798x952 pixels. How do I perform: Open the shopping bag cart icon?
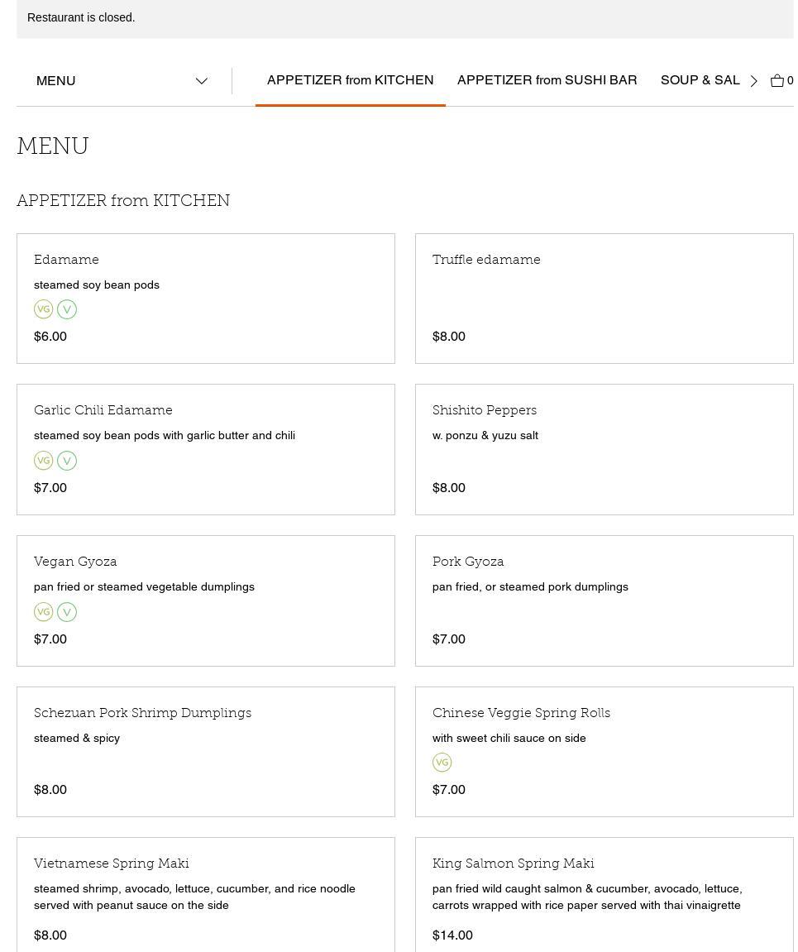click(x=778, y=80)
